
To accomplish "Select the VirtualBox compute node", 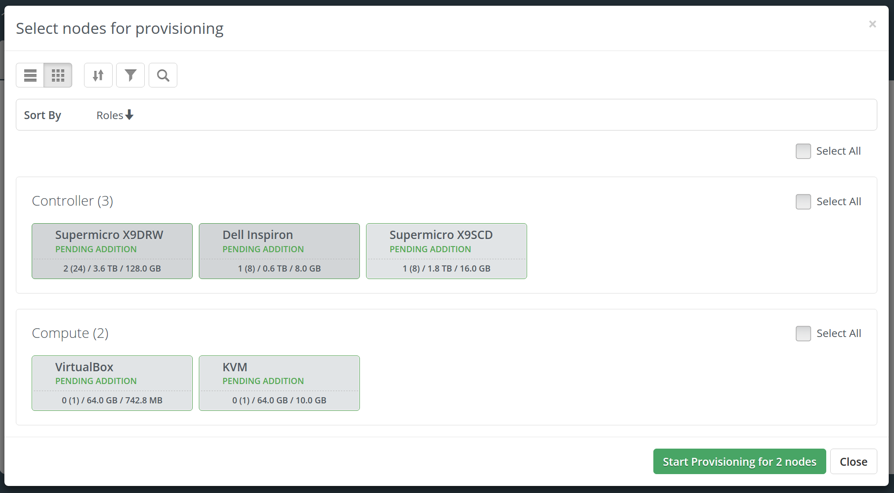I will [x=112, y=383].
